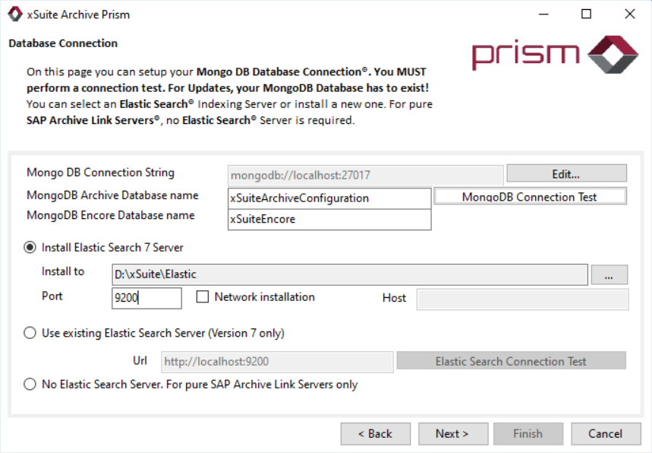
Task: Click the Elastic Search Connection Test button
Action: click(511, 361)
